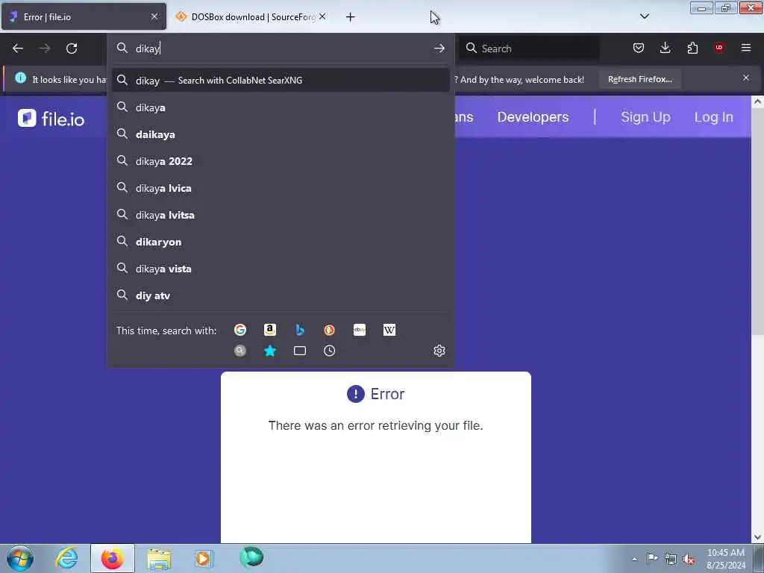Screen dimensions: 764x573
Task: Search this time with eBay
Action: pyautogui.click(x=360, y=330)
